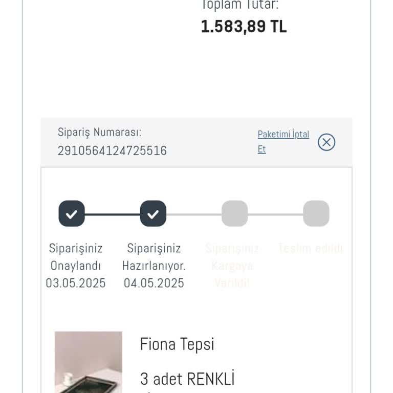Select the 'Fiona Tepsi' product name

(x=177, y=344)
